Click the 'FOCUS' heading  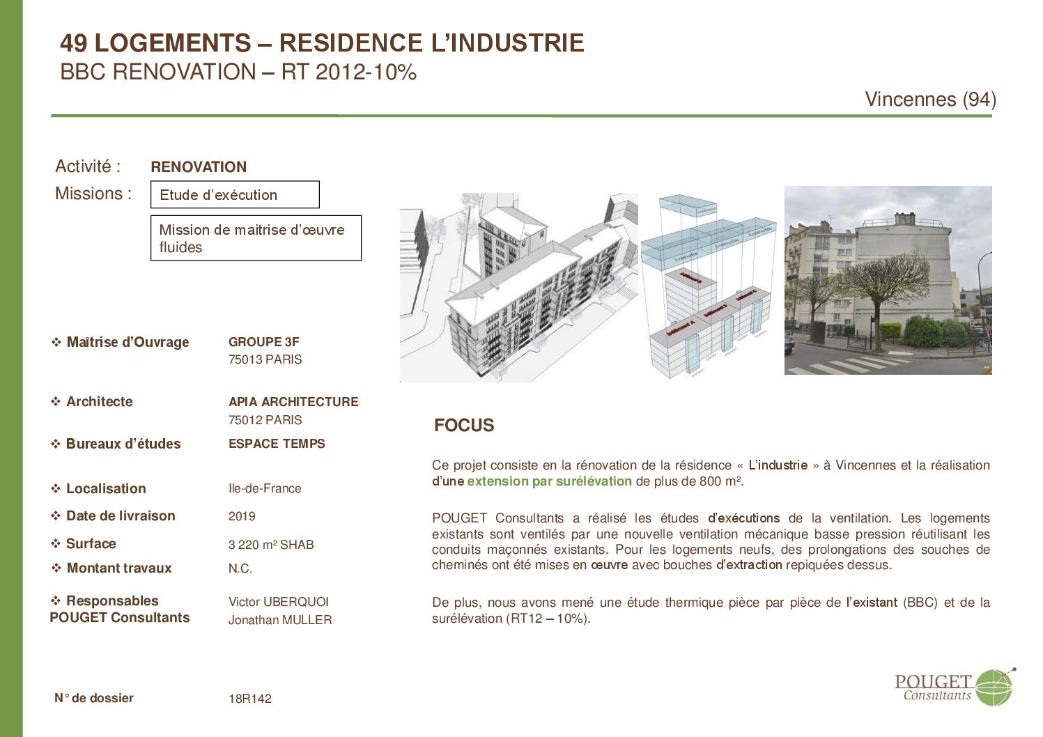coord(464,426)
